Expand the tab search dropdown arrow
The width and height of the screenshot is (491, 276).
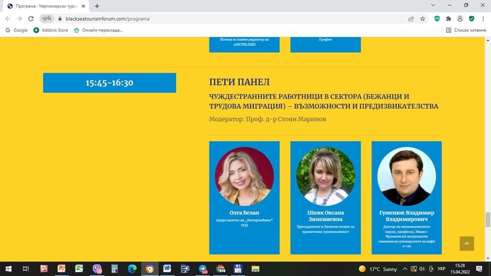pyautogui.click(x=433, y=5)
